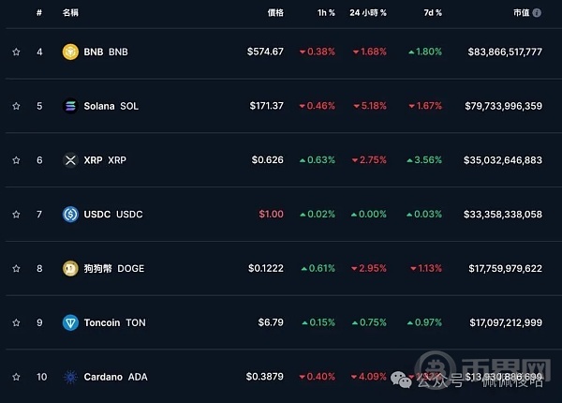Sort by the 名稱 column header

click(70, 13)
